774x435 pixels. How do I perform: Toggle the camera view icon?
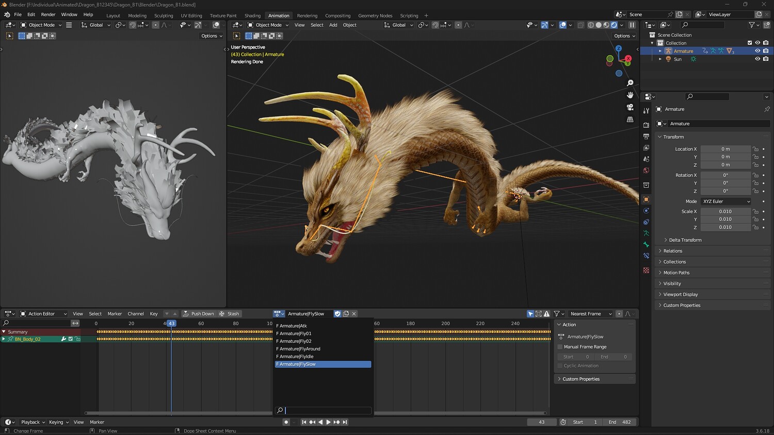pos(630,107)
